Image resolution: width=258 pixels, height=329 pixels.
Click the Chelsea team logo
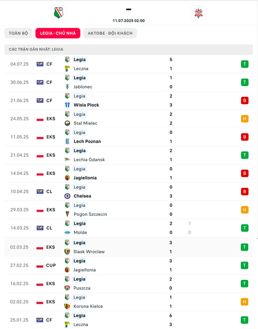67,196
